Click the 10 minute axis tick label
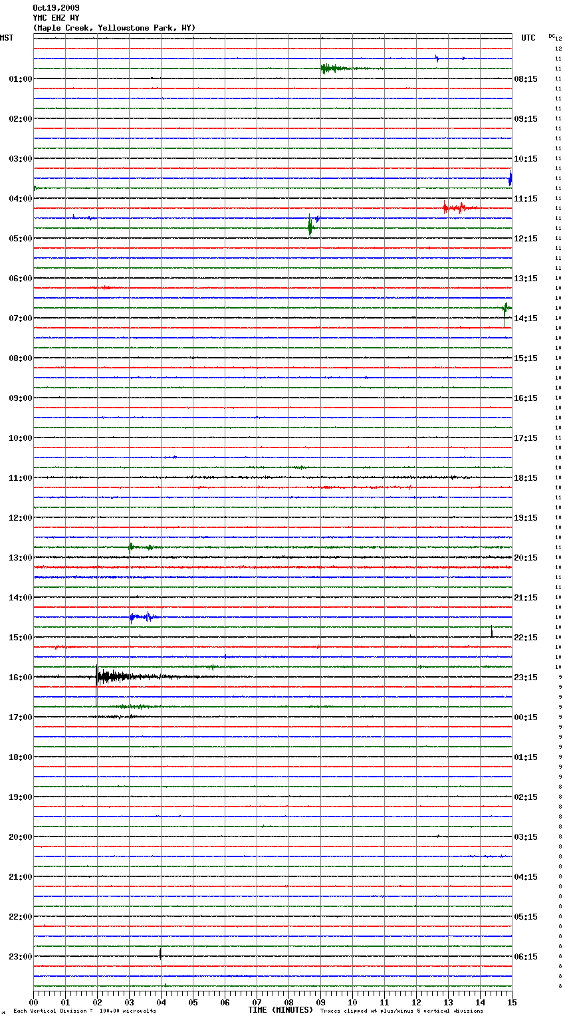Image resolution: width=565 pixels, height=1020 pixels. tap(352, 1002)
